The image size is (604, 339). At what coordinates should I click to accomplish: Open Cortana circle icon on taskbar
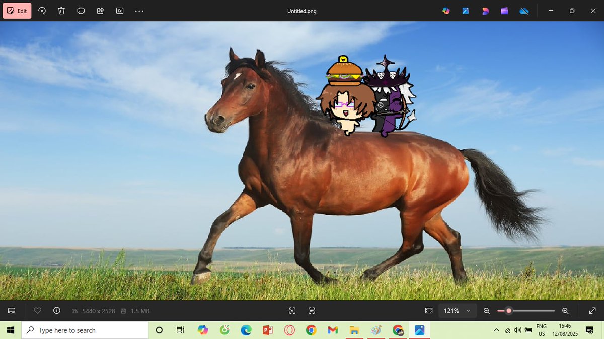tap(159, 330)
